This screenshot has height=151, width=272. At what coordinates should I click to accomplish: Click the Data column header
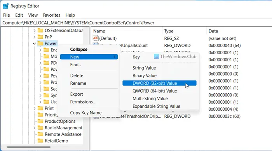[x=213, y=31]
